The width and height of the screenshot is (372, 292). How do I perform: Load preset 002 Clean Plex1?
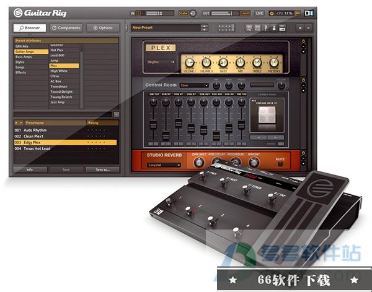point(66,136)
